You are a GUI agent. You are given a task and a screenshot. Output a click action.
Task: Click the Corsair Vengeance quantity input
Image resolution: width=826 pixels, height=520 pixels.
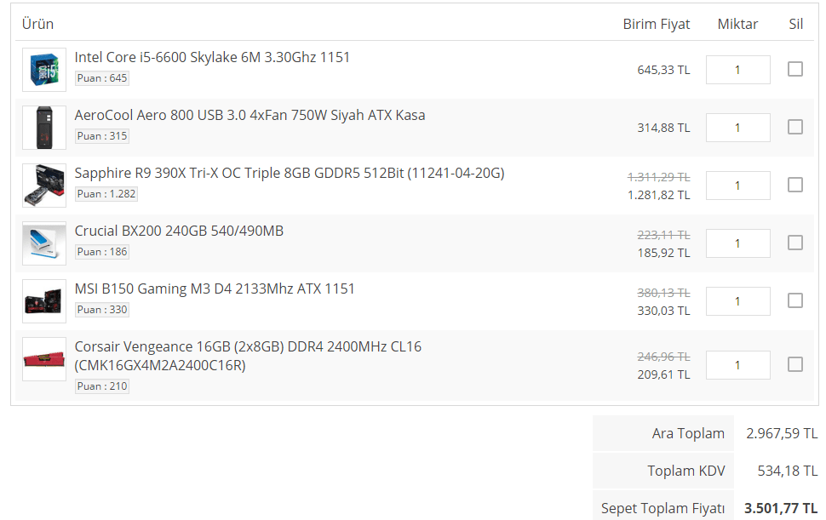[x=737, y=365]
